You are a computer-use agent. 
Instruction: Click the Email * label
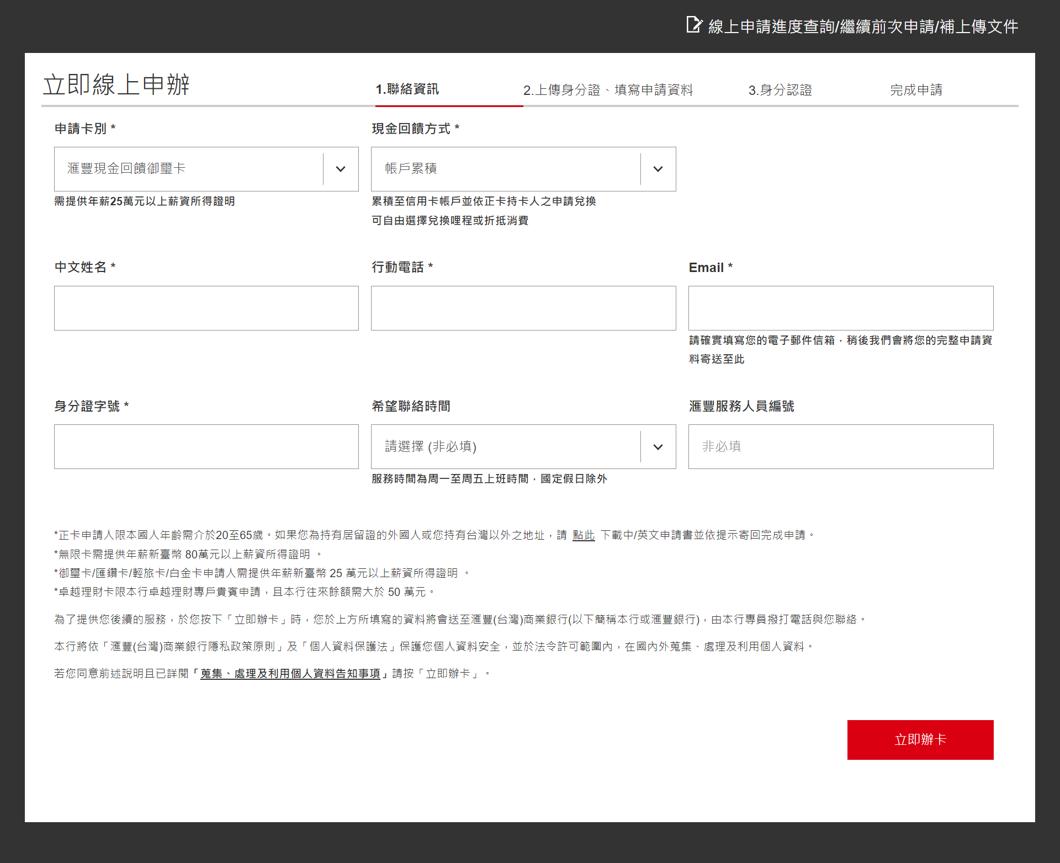(711, 268)
